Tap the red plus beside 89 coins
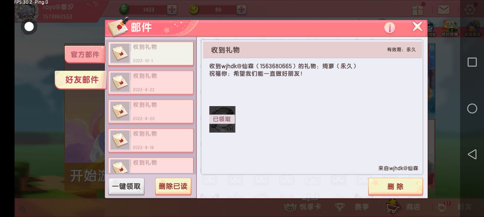Image resolution: width=484 pixels, height=217 pixels. tap(241, 10)
